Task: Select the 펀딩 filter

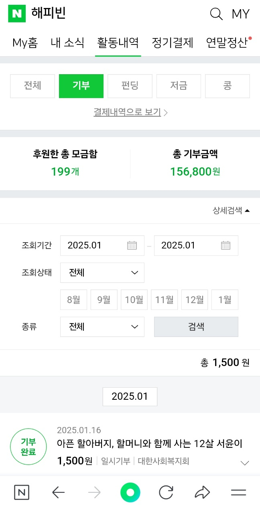Action: 130,86
